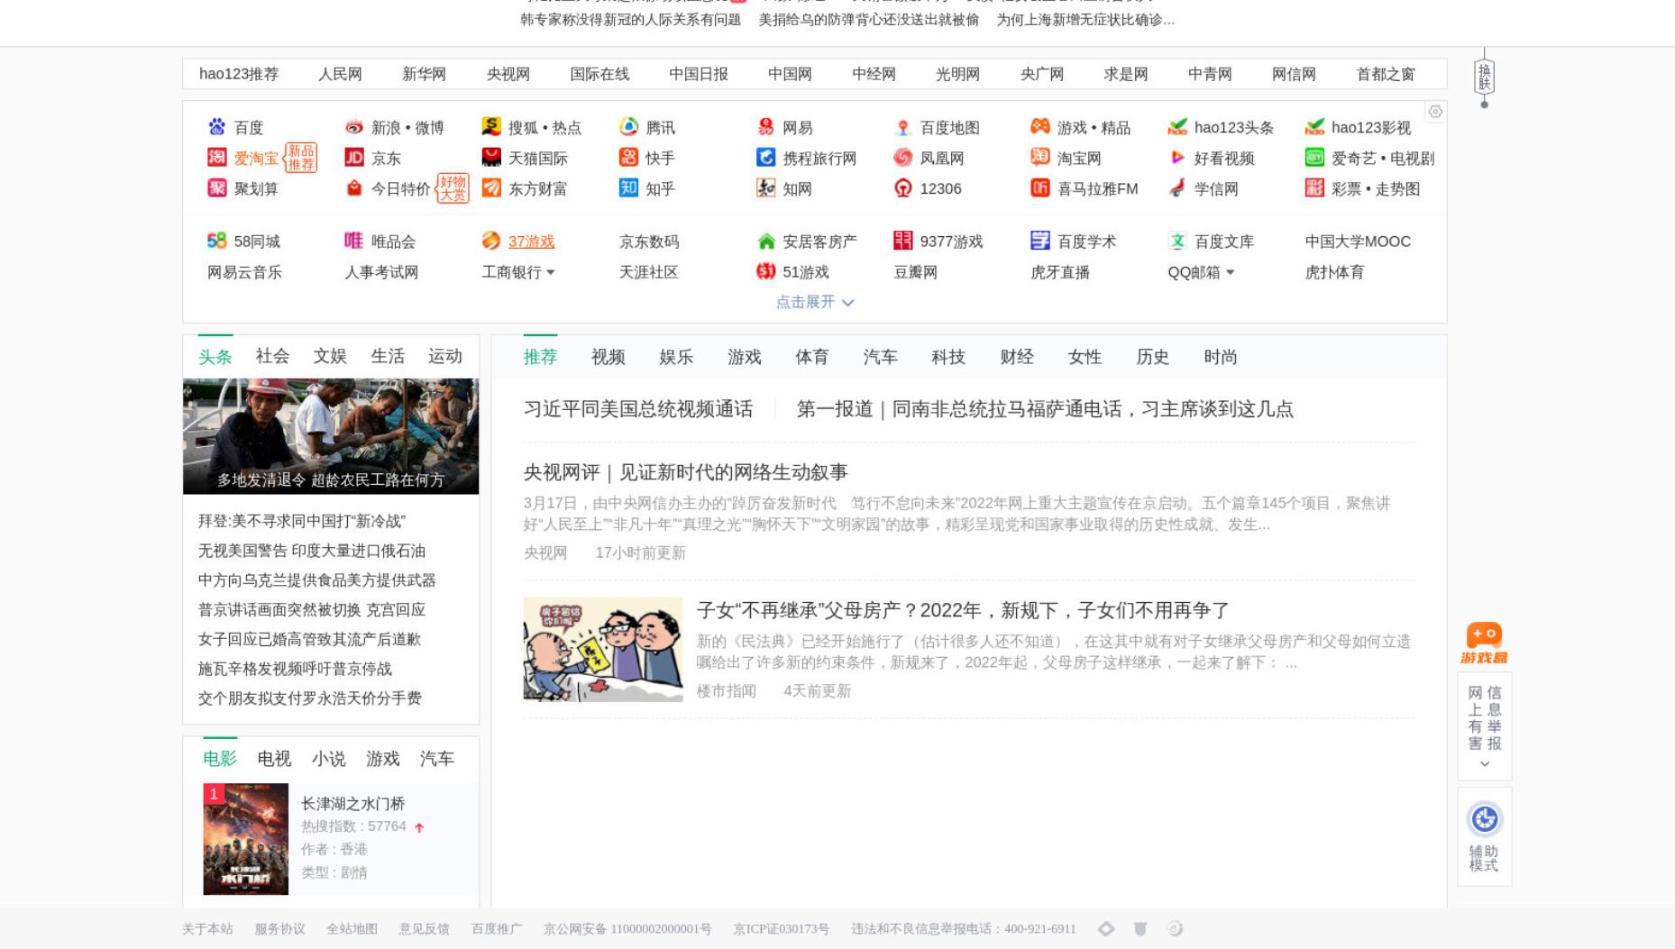Open the 51游戏 icon
Image resolution: width=1675 pixels, height=949 pixels.
pos(765,271)
